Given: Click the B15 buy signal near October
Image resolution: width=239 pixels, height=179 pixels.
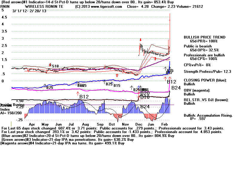Looking at the screenshot, I should [x=117, y=86].
